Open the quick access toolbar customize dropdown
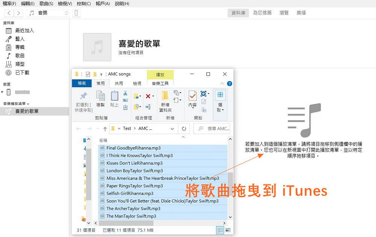The width and height of the screenshot is (376, 237). (x=101, y=74)
